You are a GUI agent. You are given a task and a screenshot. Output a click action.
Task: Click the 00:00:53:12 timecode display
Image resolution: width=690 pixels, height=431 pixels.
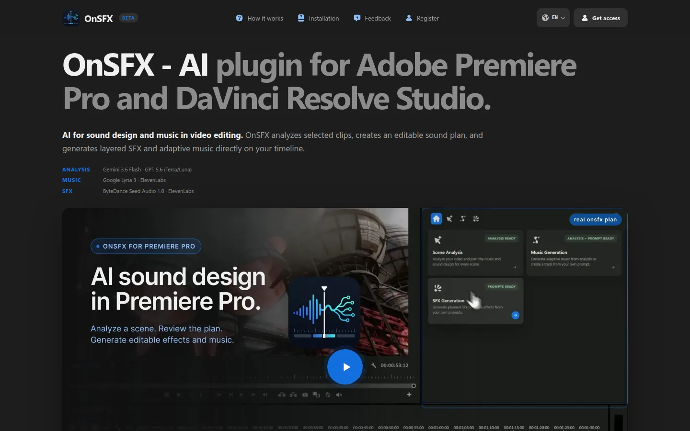click(x=394, y=365)
